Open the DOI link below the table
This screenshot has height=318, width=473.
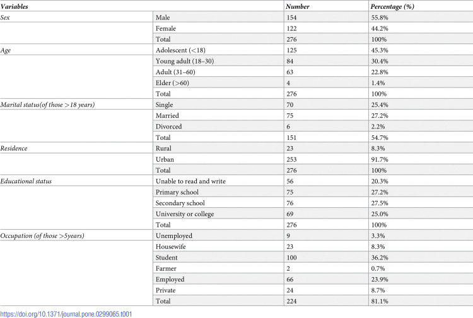(x=66, y=314)
